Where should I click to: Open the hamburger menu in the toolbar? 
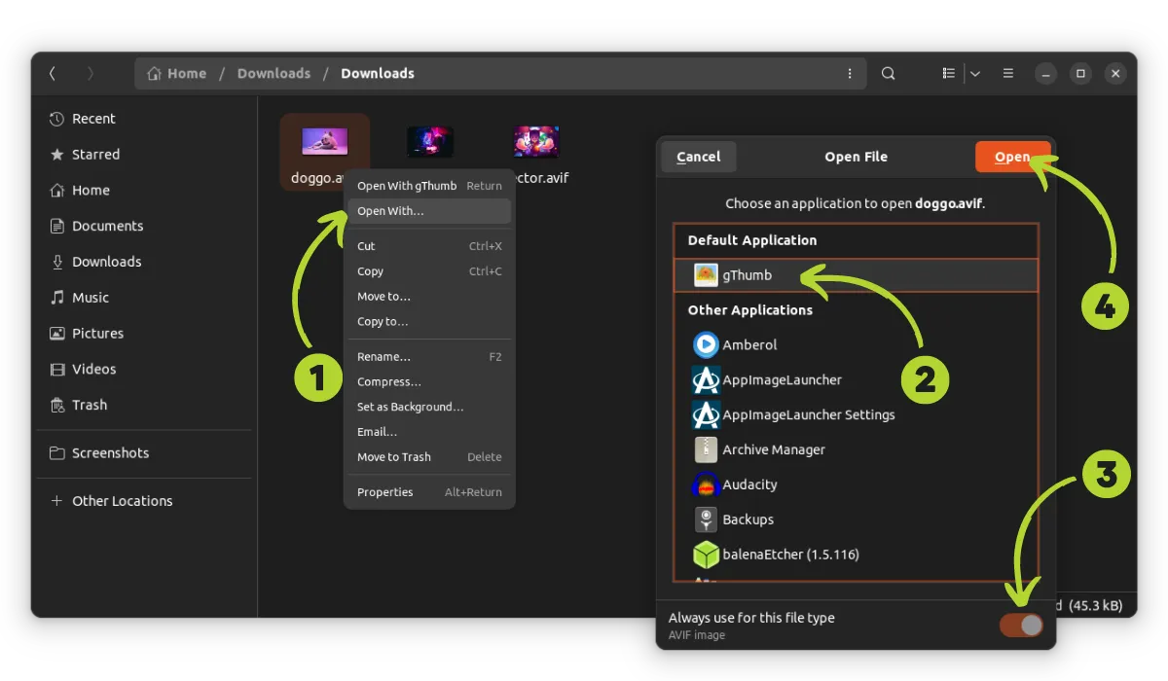tap(1007, 73)
